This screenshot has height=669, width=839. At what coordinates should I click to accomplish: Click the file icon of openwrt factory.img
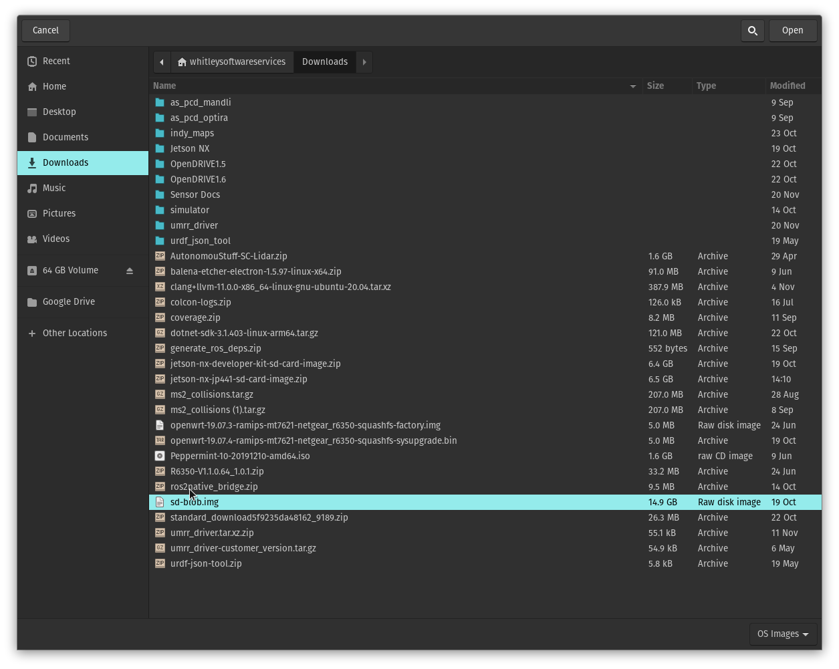tap(160, 425)
